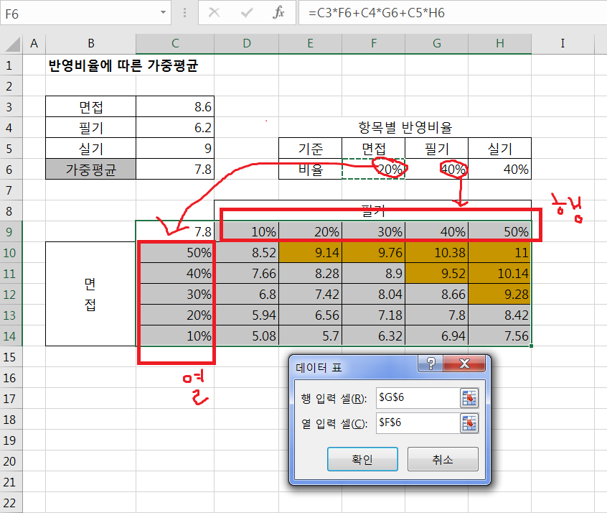Click the 열 입력 셀 input field

point(416,423)
